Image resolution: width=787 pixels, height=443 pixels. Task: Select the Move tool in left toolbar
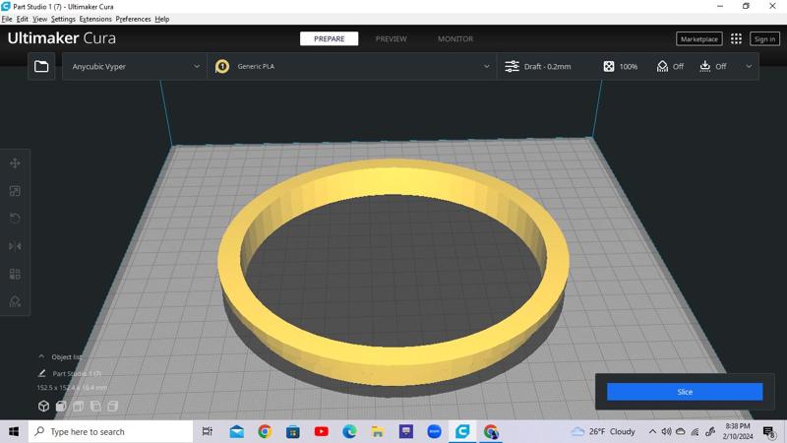point(15,163)
